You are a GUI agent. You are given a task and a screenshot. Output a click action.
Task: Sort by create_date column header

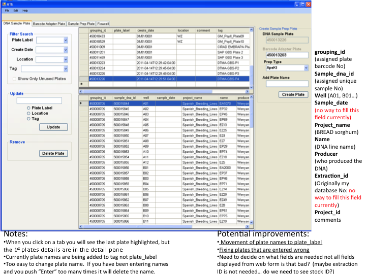point(156,30)
